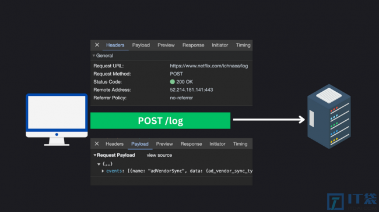Expand the events array entry
Viewport: 379px width, 212px height.
pos(103,171)
